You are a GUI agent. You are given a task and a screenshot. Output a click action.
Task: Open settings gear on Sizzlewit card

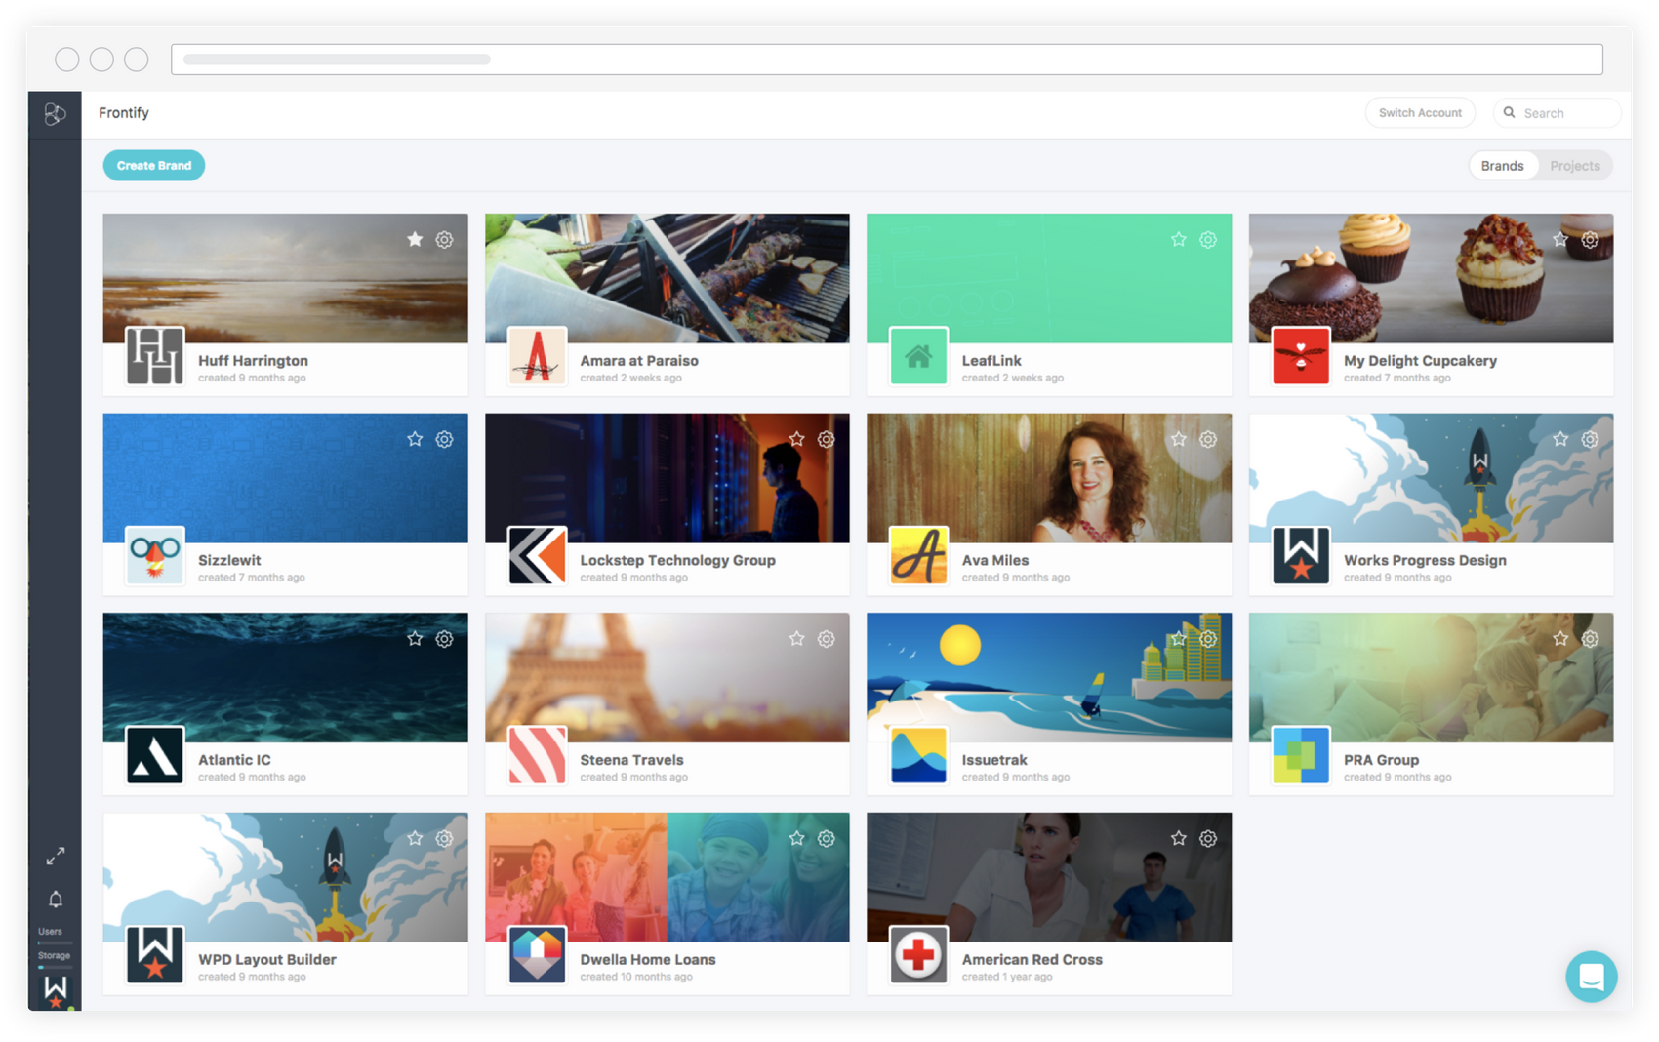point(444,440)
